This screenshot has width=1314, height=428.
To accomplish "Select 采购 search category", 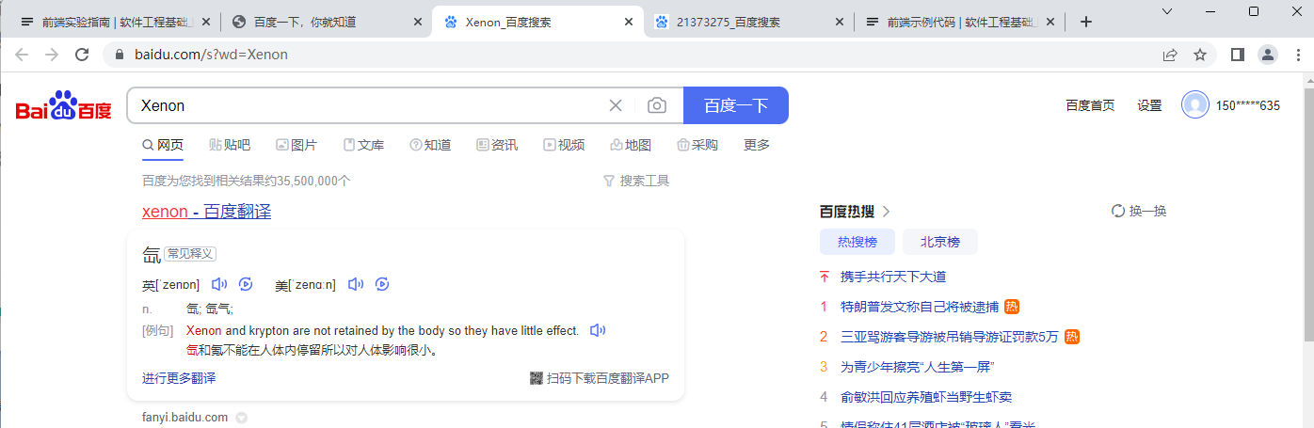I will tap(697, 145).
